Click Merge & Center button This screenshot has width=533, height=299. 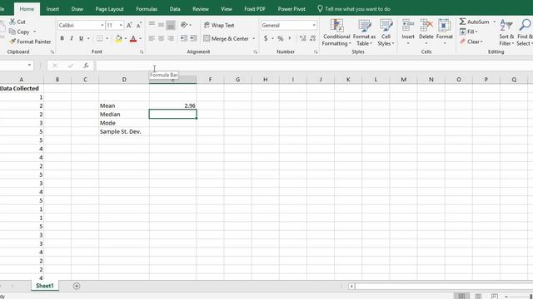226,39
